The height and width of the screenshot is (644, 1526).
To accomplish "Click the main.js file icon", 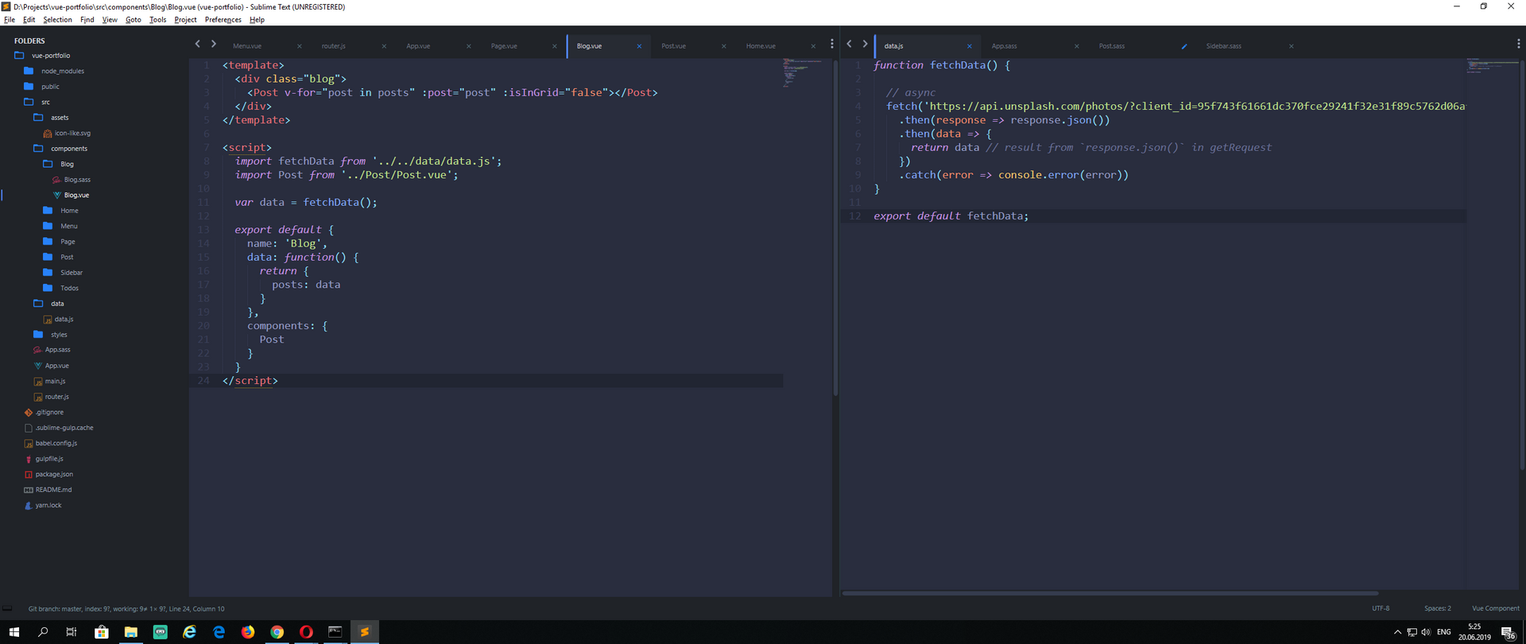I will 38,382.
